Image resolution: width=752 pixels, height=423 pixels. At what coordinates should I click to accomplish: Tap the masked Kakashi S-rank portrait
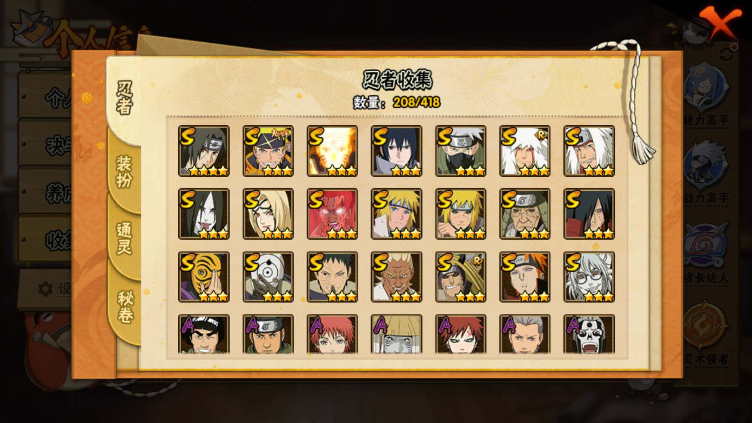pyautogui.click(x=461, y=151)
